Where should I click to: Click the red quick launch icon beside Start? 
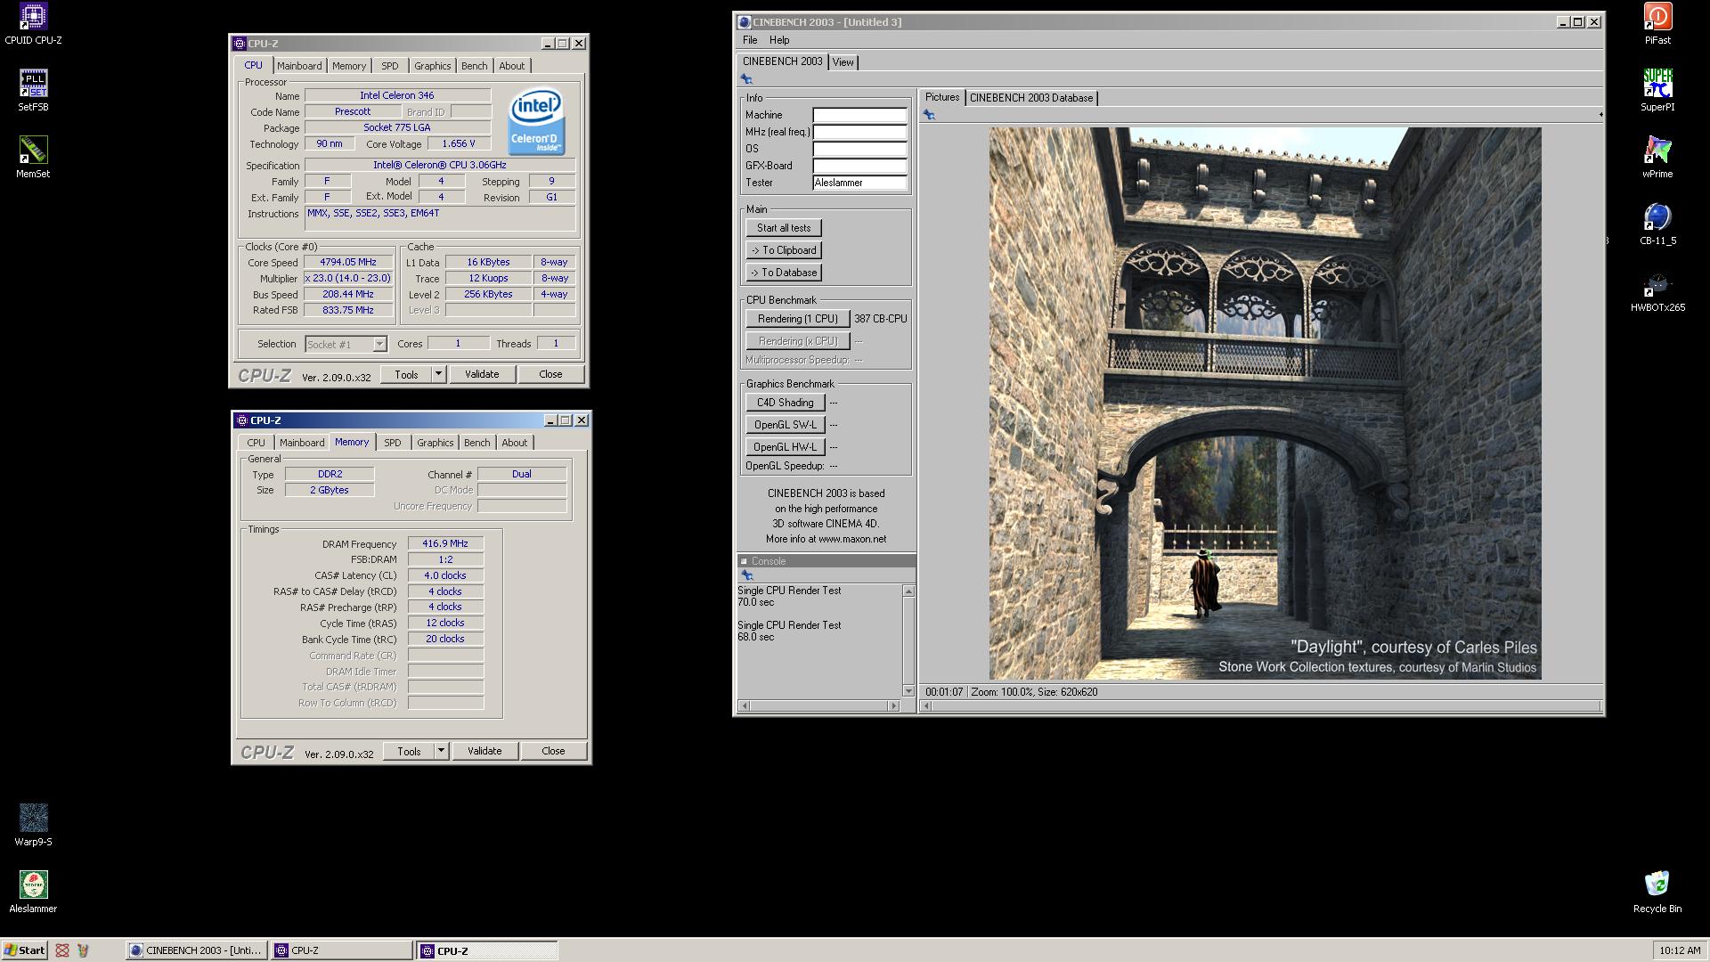(61, 950)
